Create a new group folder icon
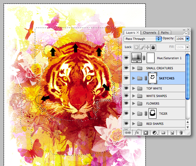Image resolution: width=196 pixels, height=166 pixels. pyautogui.click(x=163, y=132)
